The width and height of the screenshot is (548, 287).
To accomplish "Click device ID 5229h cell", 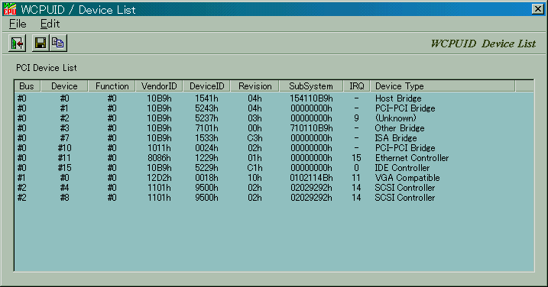I will tap(206, 168).
